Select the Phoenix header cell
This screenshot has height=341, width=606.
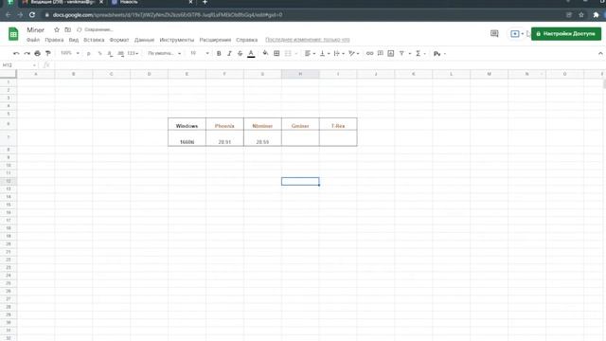tap(224, 124)
